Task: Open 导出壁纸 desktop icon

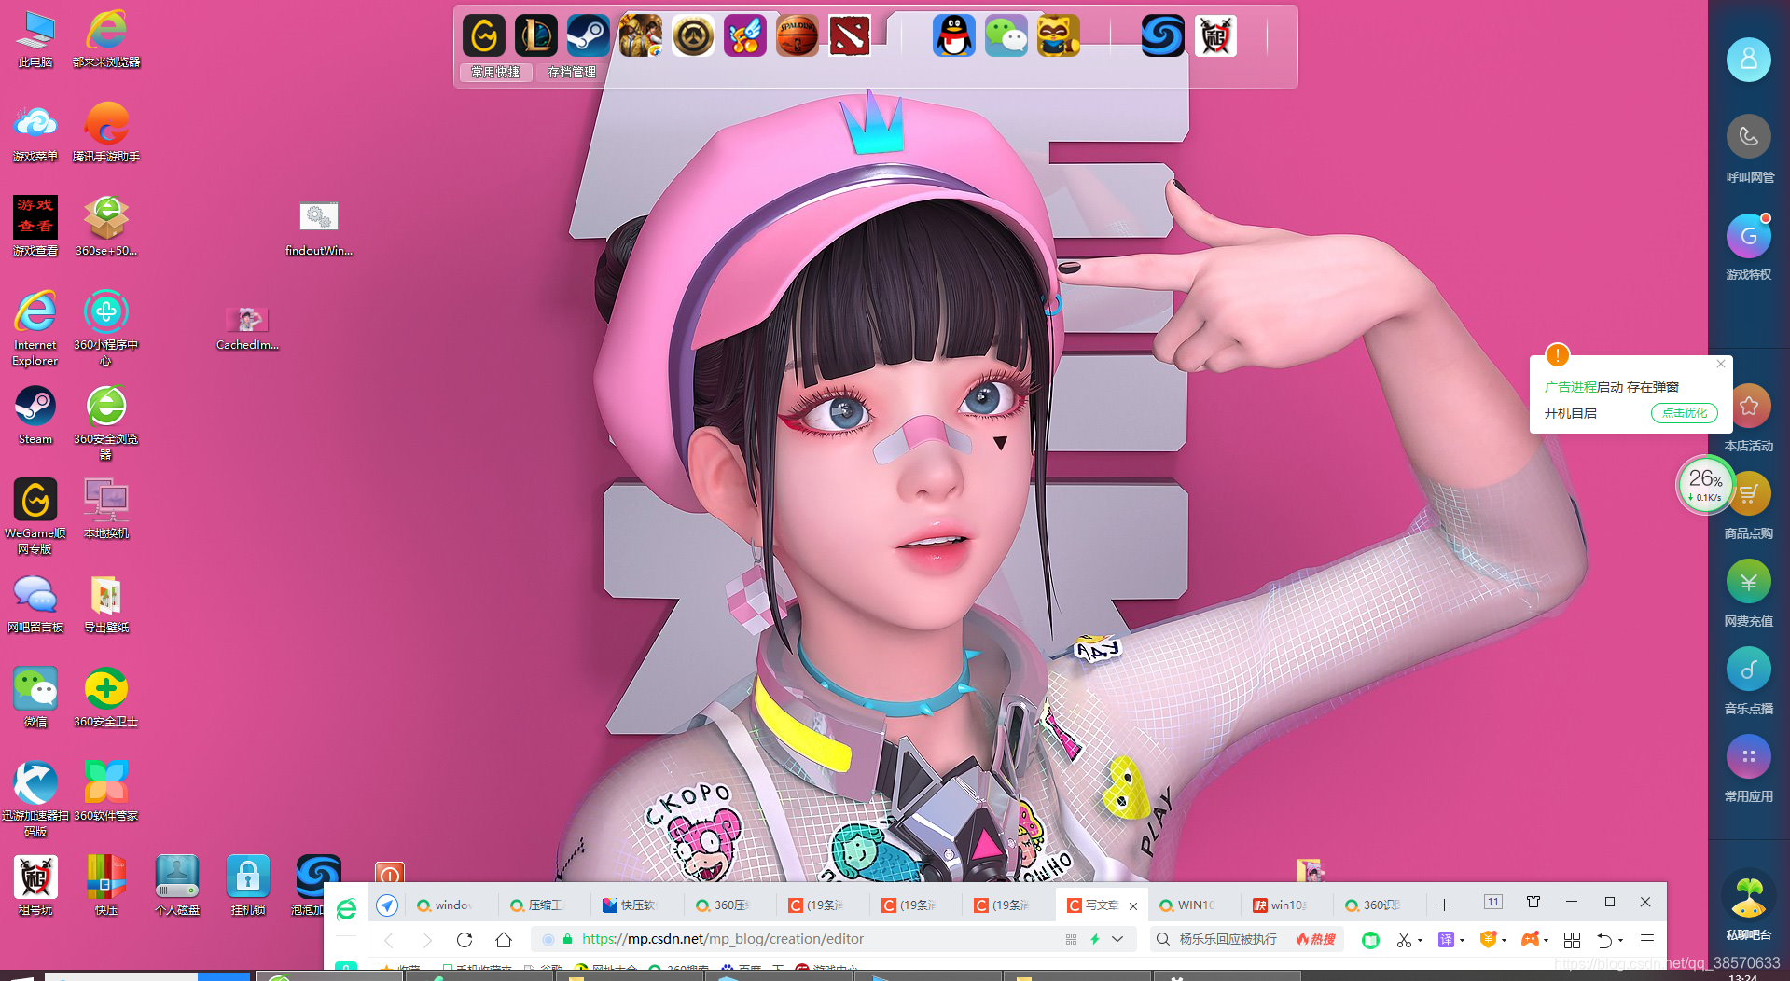Action: coord(106,603)
